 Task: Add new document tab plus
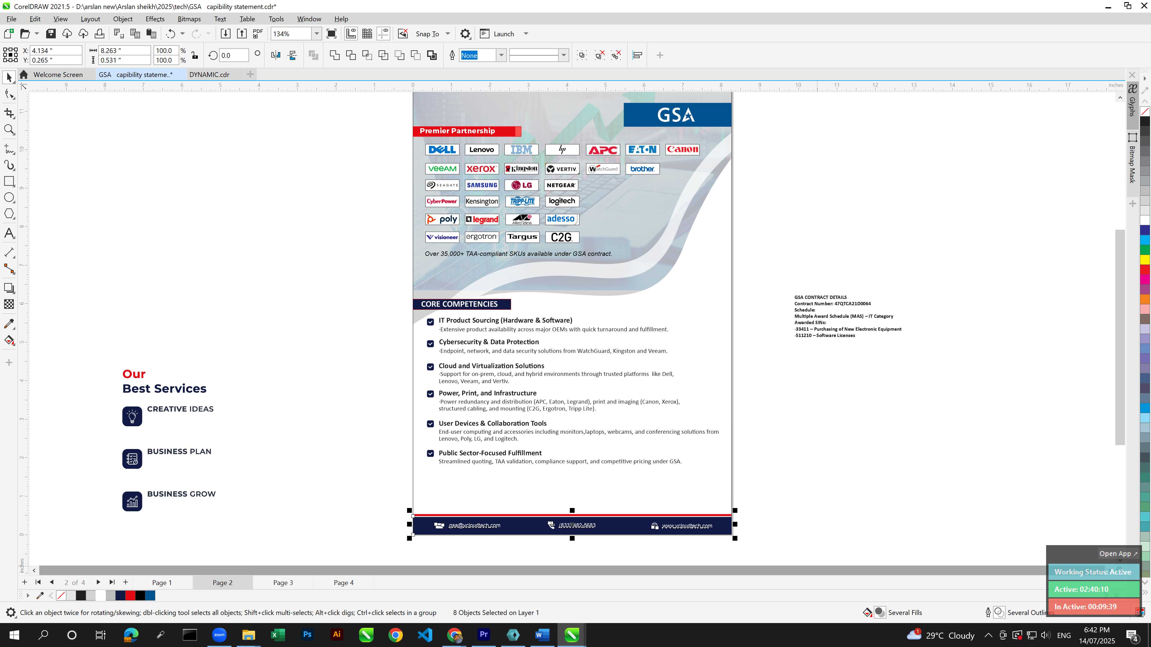[250, 74]
